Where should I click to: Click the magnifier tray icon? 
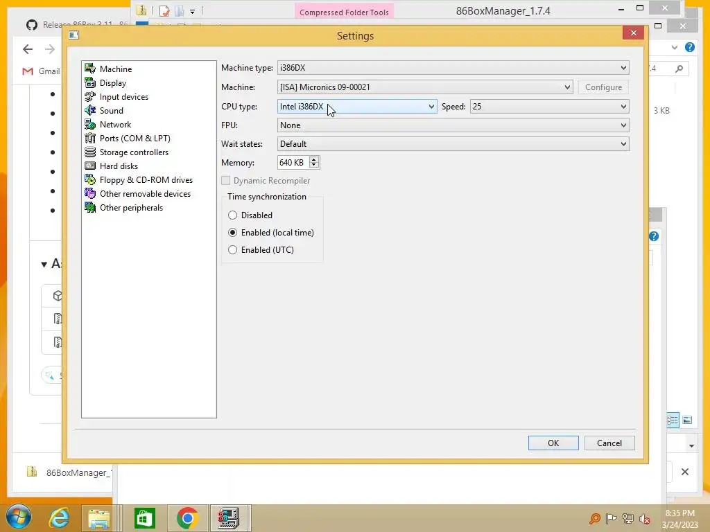[595, 518]
